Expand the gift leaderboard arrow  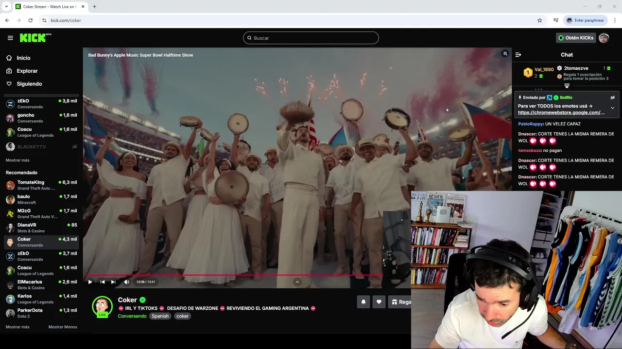point(567,86)
